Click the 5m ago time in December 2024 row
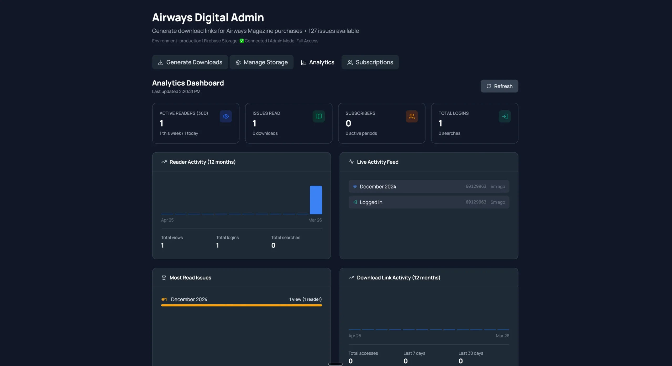Screen dimensions: 672x366 [x=498, y=186]
